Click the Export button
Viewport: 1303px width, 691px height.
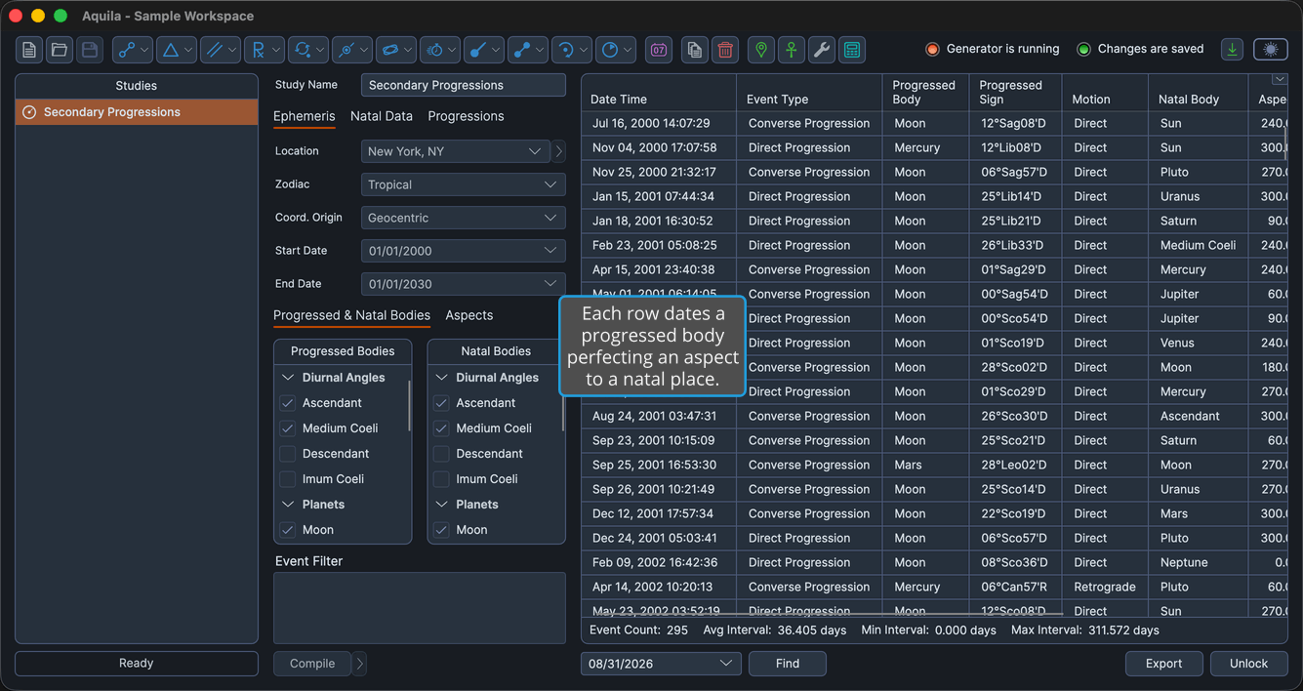click(1163, 664)
